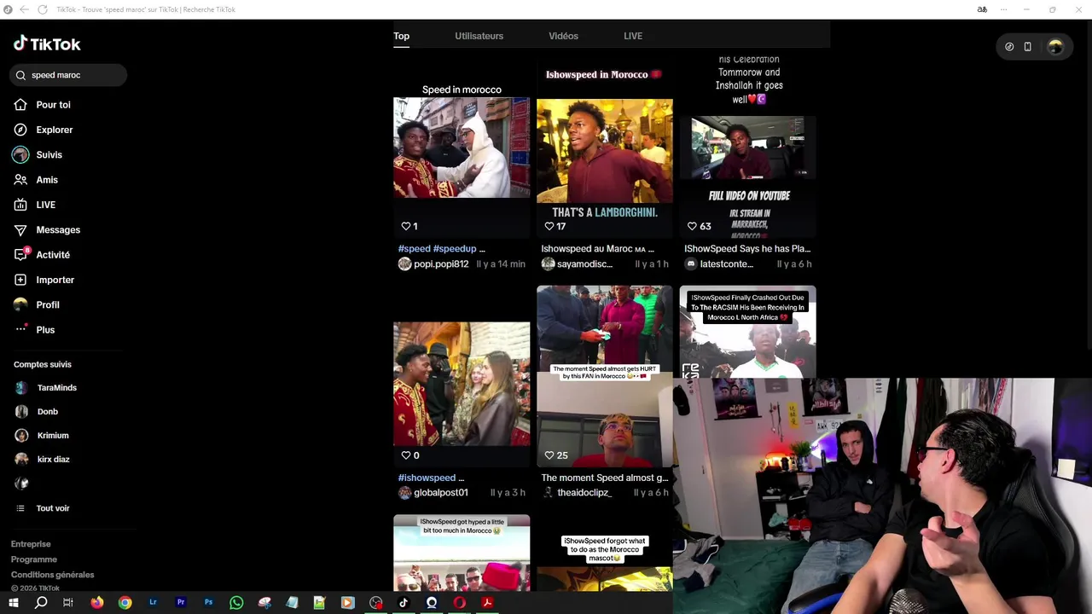Click the coins icon in the top-right pill
The image size is (1092, 614).
(1009, 47)
